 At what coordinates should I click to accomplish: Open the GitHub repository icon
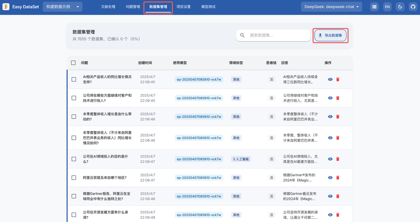pyautogui.click(x=413, y=7)
